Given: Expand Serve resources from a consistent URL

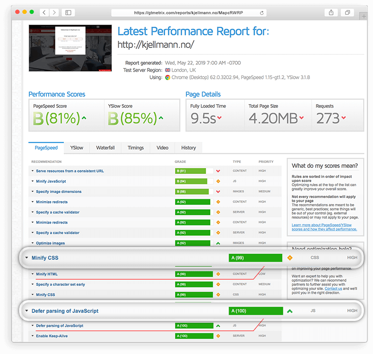Looking at the screenshot, I should pos(32,171).
